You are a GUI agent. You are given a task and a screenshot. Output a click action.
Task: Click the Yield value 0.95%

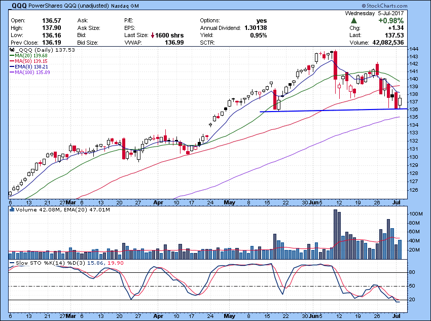point(259,35)
